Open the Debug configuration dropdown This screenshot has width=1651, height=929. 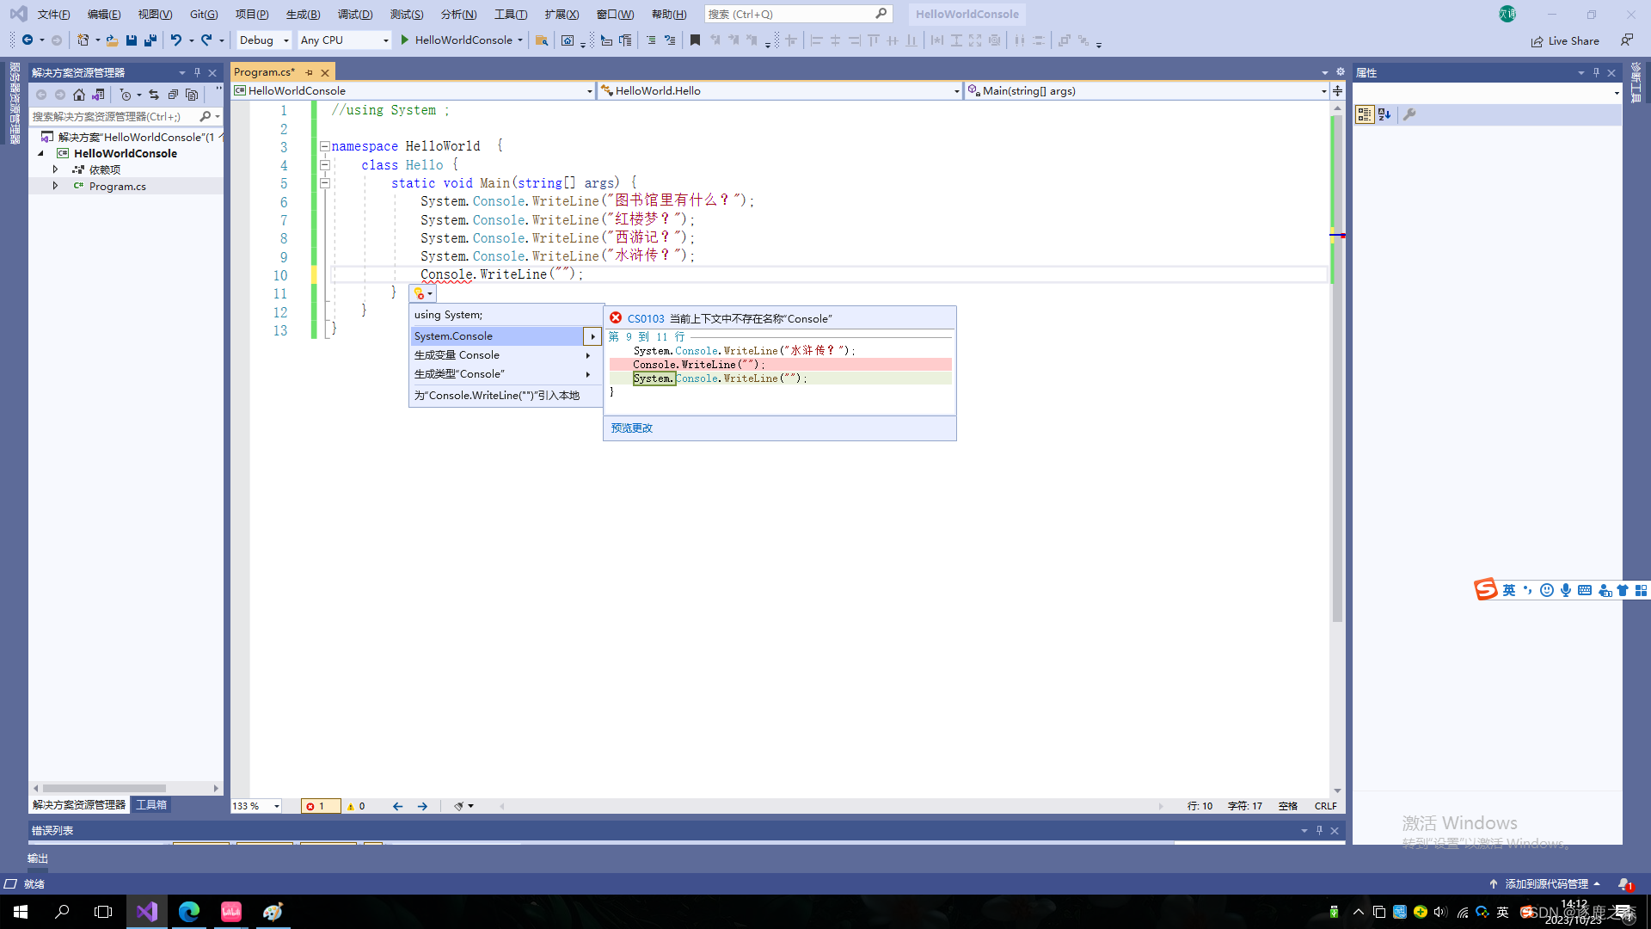264,40
